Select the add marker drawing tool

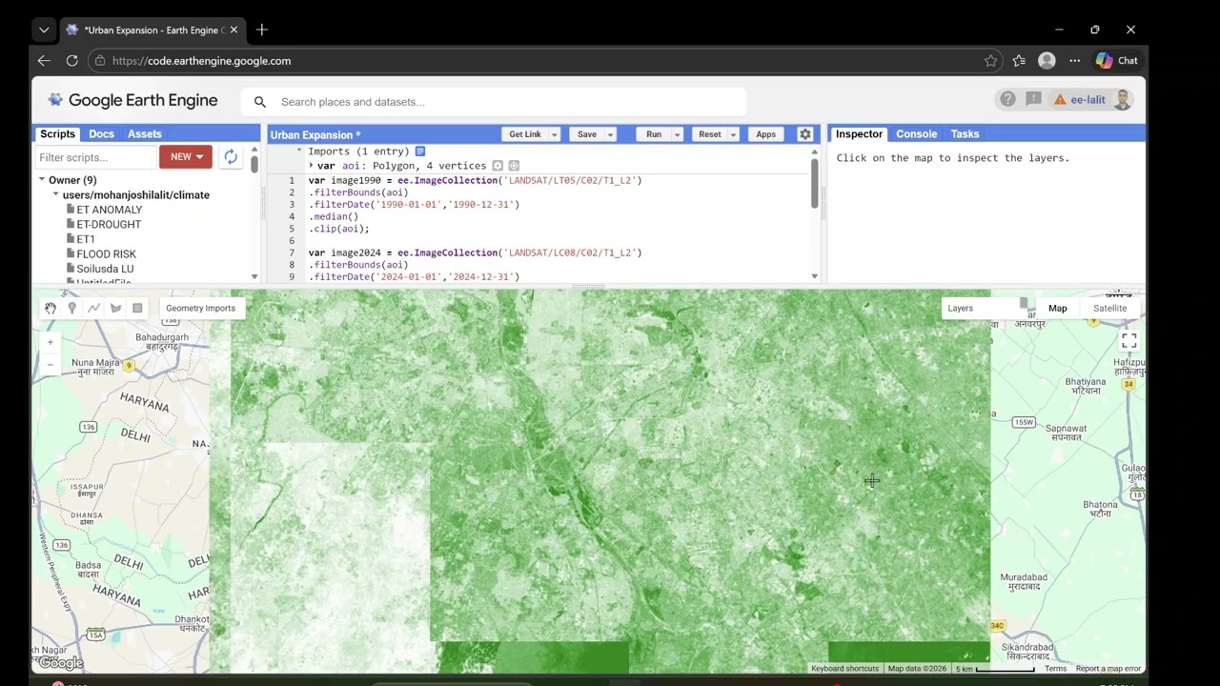(71, 308)
